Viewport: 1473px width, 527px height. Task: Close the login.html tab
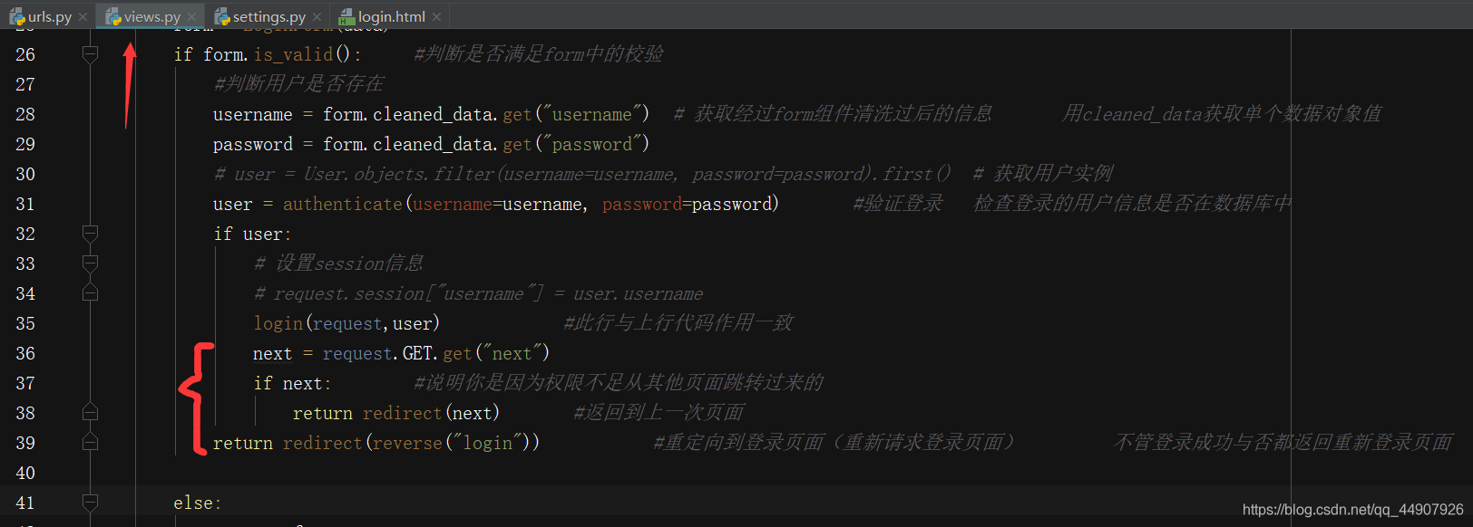click(x=436, y=16)
